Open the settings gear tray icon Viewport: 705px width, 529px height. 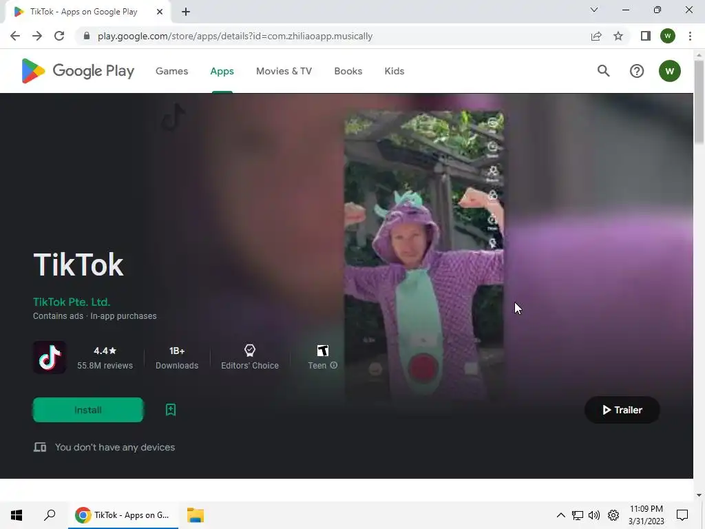point(613,515)
